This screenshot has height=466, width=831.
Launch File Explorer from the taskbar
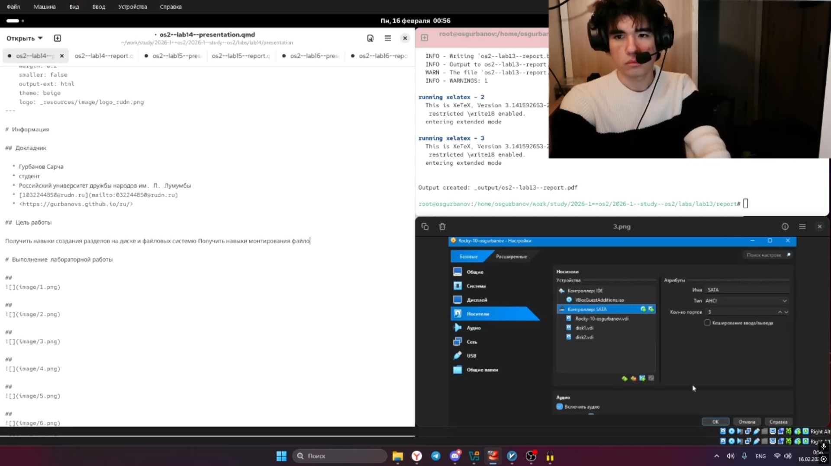point(398,456)
